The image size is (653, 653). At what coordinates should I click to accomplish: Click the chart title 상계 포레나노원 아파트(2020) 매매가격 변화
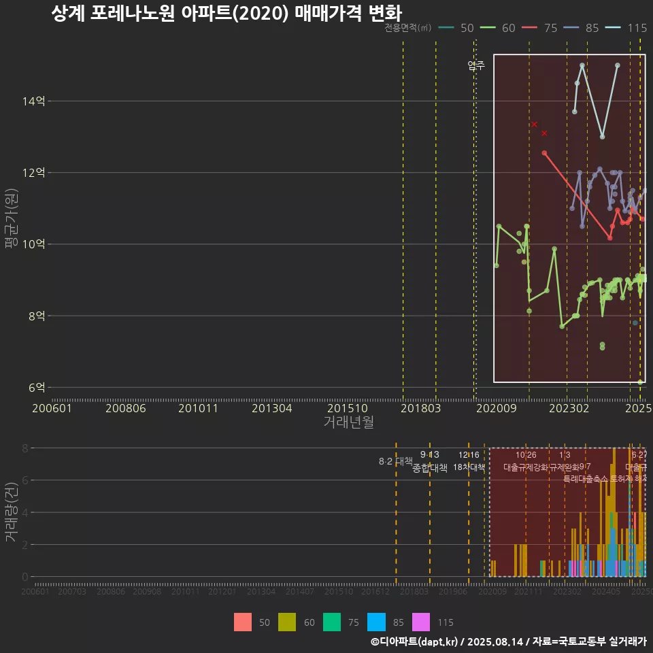coord(227,13)
